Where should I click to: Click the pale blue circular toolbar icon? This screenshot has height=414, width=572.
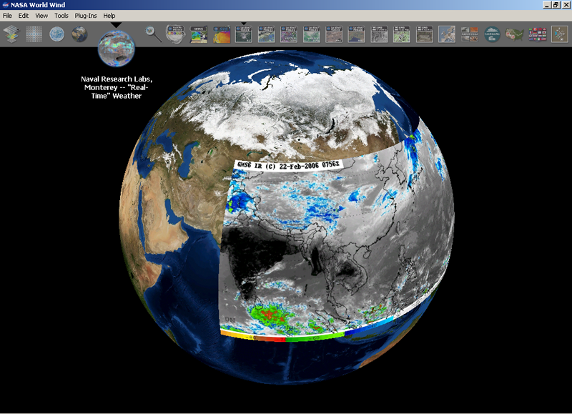pos(57,34)
